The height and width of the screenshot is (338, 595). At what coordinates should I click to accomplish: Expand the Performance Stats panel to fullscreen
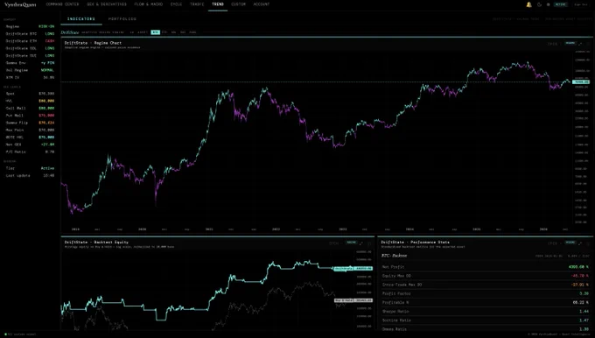(580, 243)
